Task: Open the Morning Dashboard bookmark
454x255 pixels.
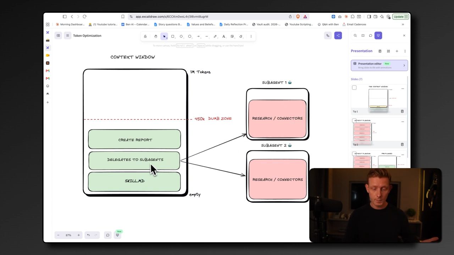Action: point(70,24)
